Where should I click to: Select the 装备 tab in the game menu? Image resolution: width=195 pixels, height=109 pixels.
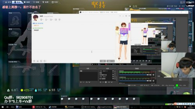(17, 2)
